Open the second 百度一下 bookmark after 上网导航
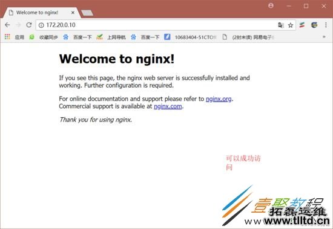Screen dimensions: 333x229 pyautogui.click(x=145, y=37)
